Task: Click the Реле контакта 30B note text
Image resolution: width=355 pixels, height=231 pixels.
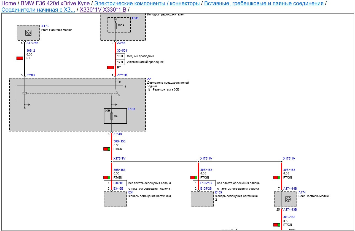Action: click(x=166, y=90)
